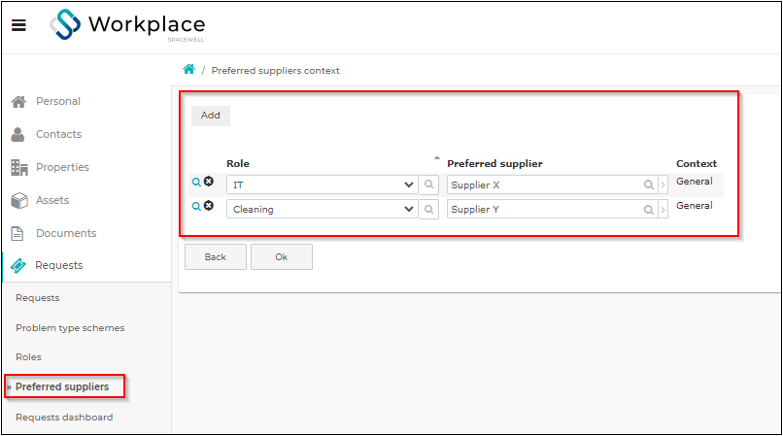Screen dimensions: 783x436
Task: Click the Back button
Action: point(216,256)
